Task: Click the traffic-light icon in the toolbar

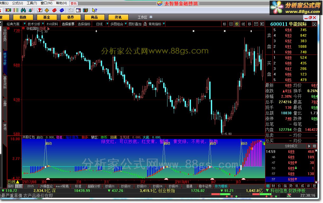Action: click(x=8, y=10)
